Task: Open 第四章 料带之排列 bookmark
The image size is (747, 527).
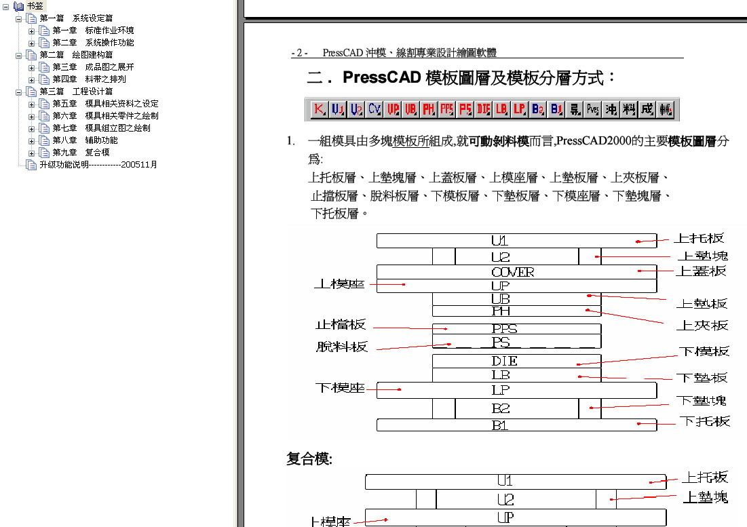Action: (89, 79)
